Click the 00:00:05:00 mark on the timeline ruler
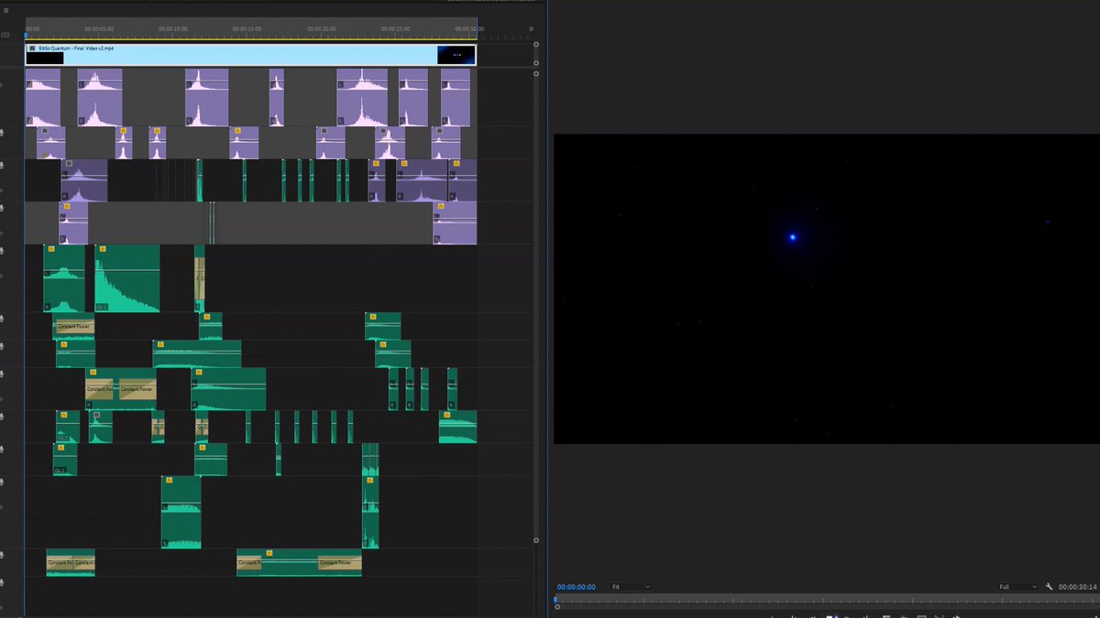The width and height of the screenshot is (1100, 618). [x=99, y=29]
